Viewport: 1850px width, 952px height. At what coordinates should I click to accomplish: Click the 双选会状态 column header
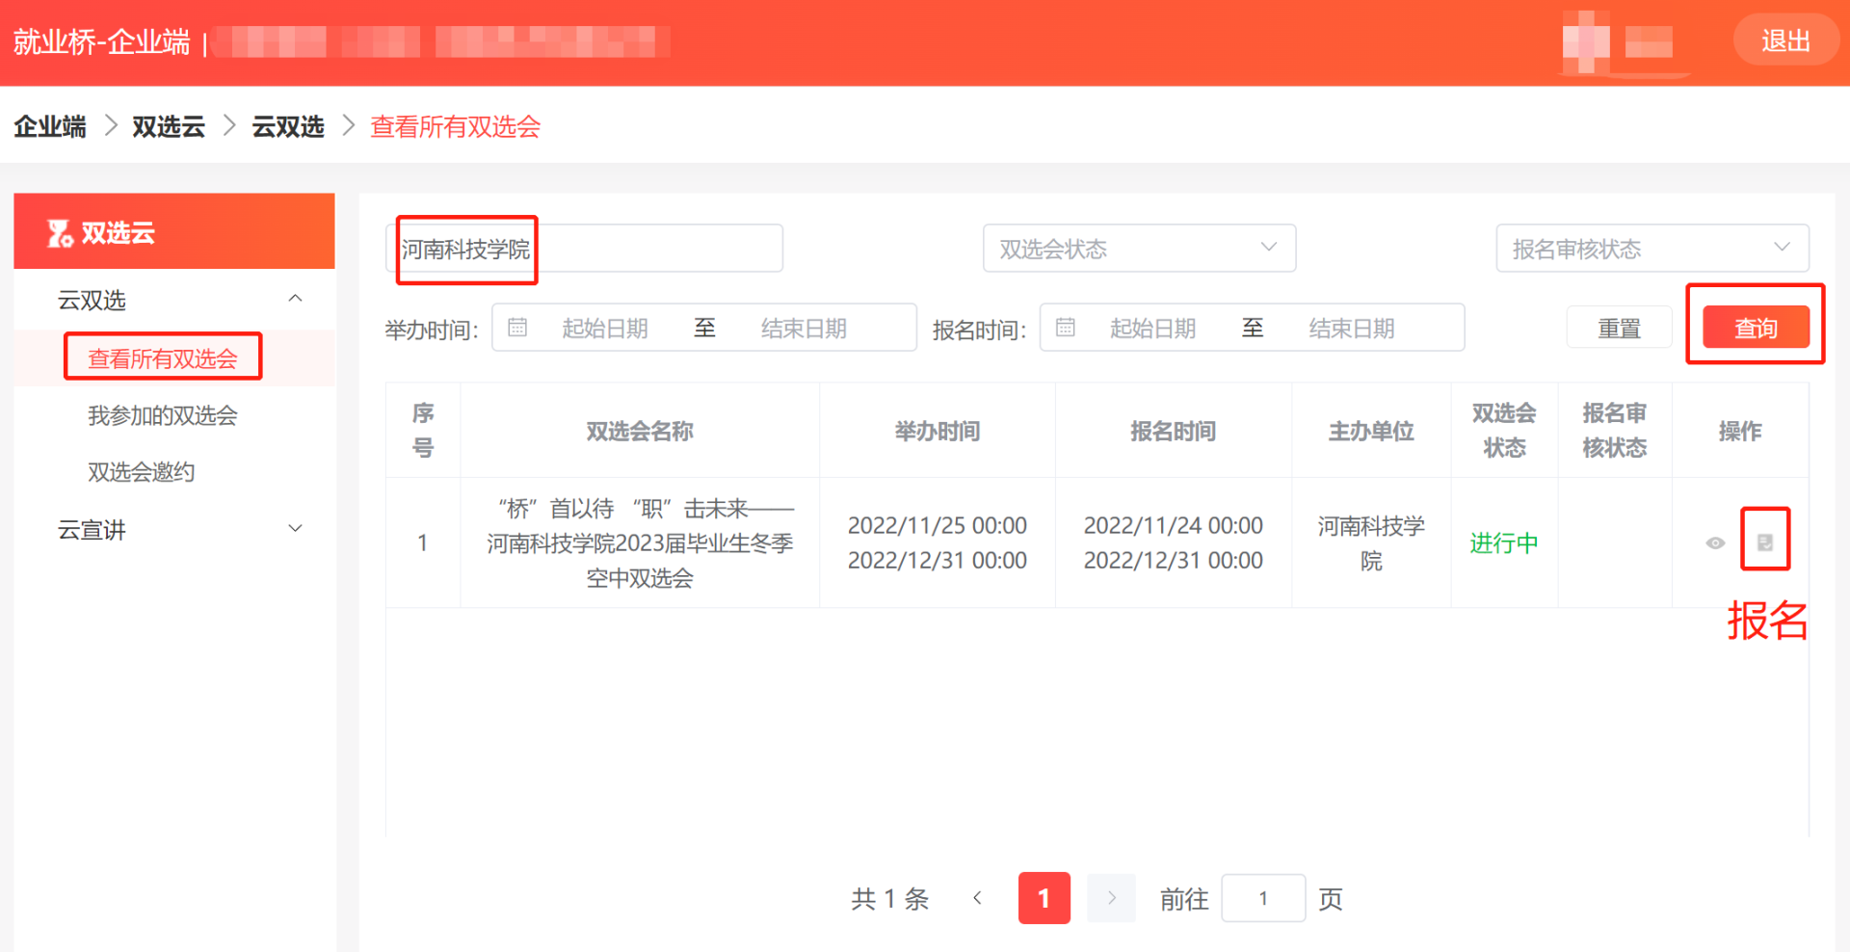(1504, 431)
